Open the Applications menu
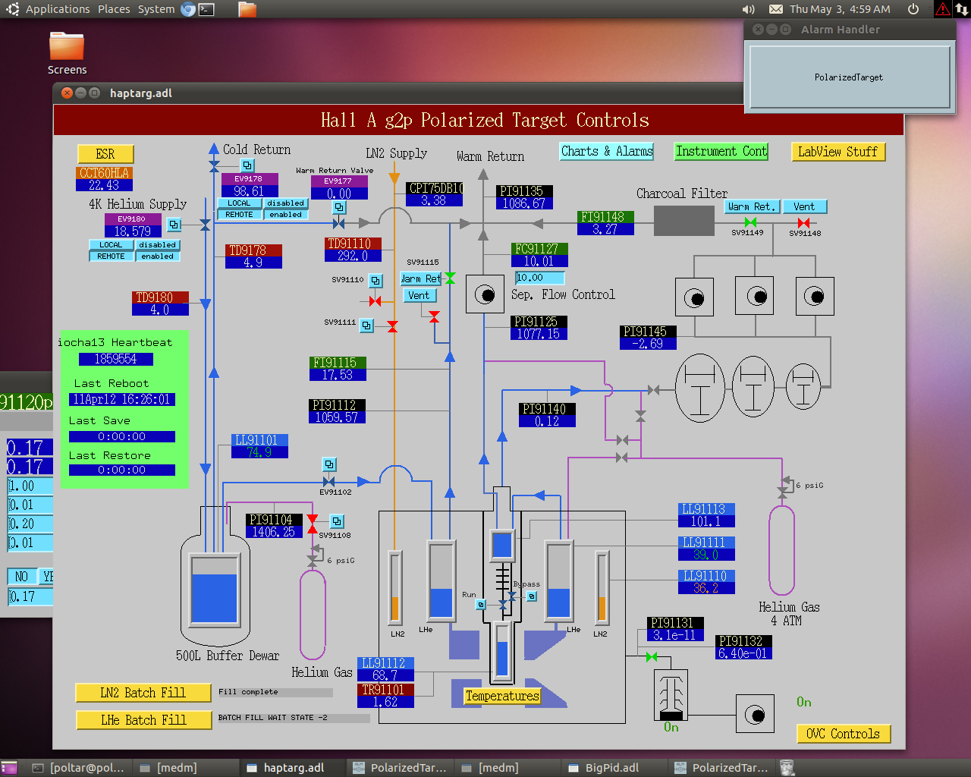Image resolution: width=971 pixels, height=777 pixels. [x=58, y=9]
